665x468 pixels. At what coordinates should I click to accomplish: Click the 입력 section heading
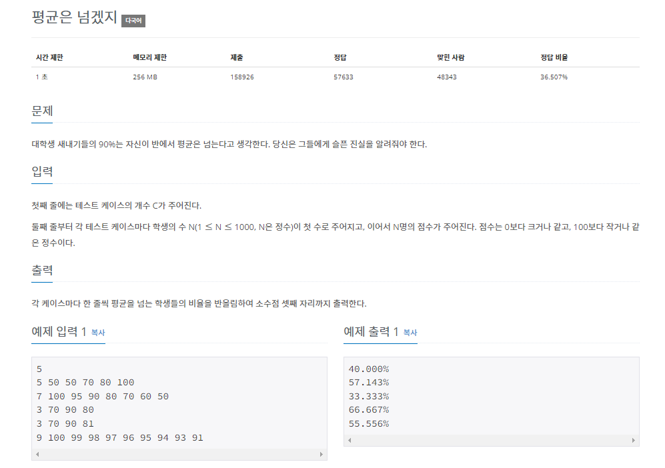42,172
